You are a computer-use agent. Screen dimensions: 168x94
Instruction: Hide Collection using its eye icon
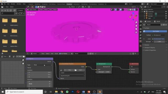[x=166, y=11]
